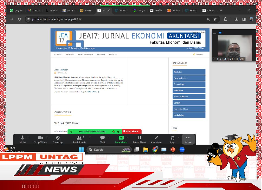
Task: Open the Participants panel in Zoom
Action: [79, 140]
